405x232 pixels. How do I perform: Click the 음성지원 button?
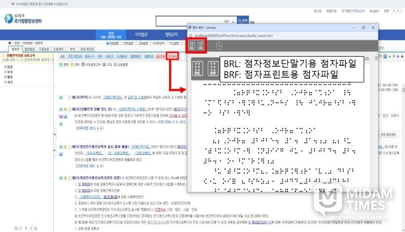pyautogui.click(x=161, y=56)
